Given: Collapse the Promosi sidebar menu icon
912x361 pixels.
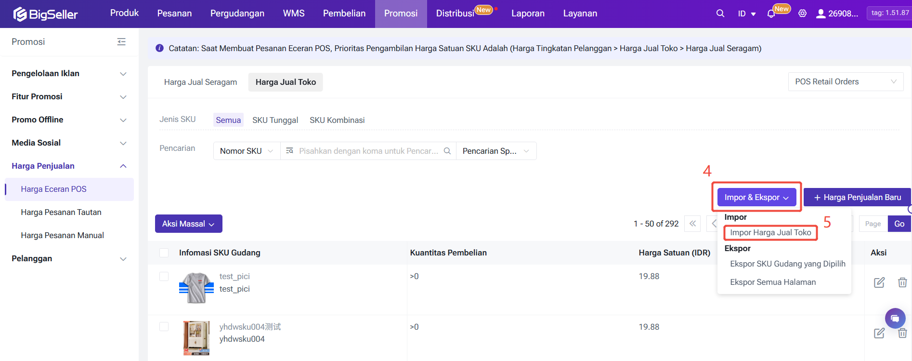Looking at the screenshot, I should [x=121, y=42].
